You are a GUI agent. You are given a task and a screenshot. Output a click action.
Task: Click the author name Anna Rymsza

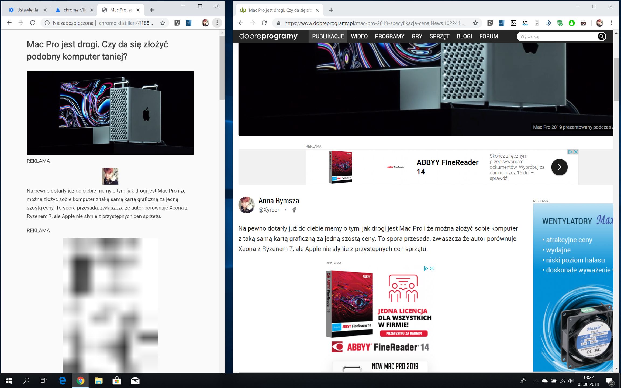tap(278, 201)
